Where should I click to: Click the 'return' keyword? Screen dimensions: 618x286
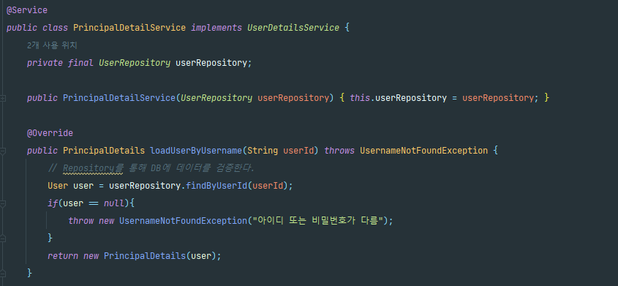tap(63, 256)
